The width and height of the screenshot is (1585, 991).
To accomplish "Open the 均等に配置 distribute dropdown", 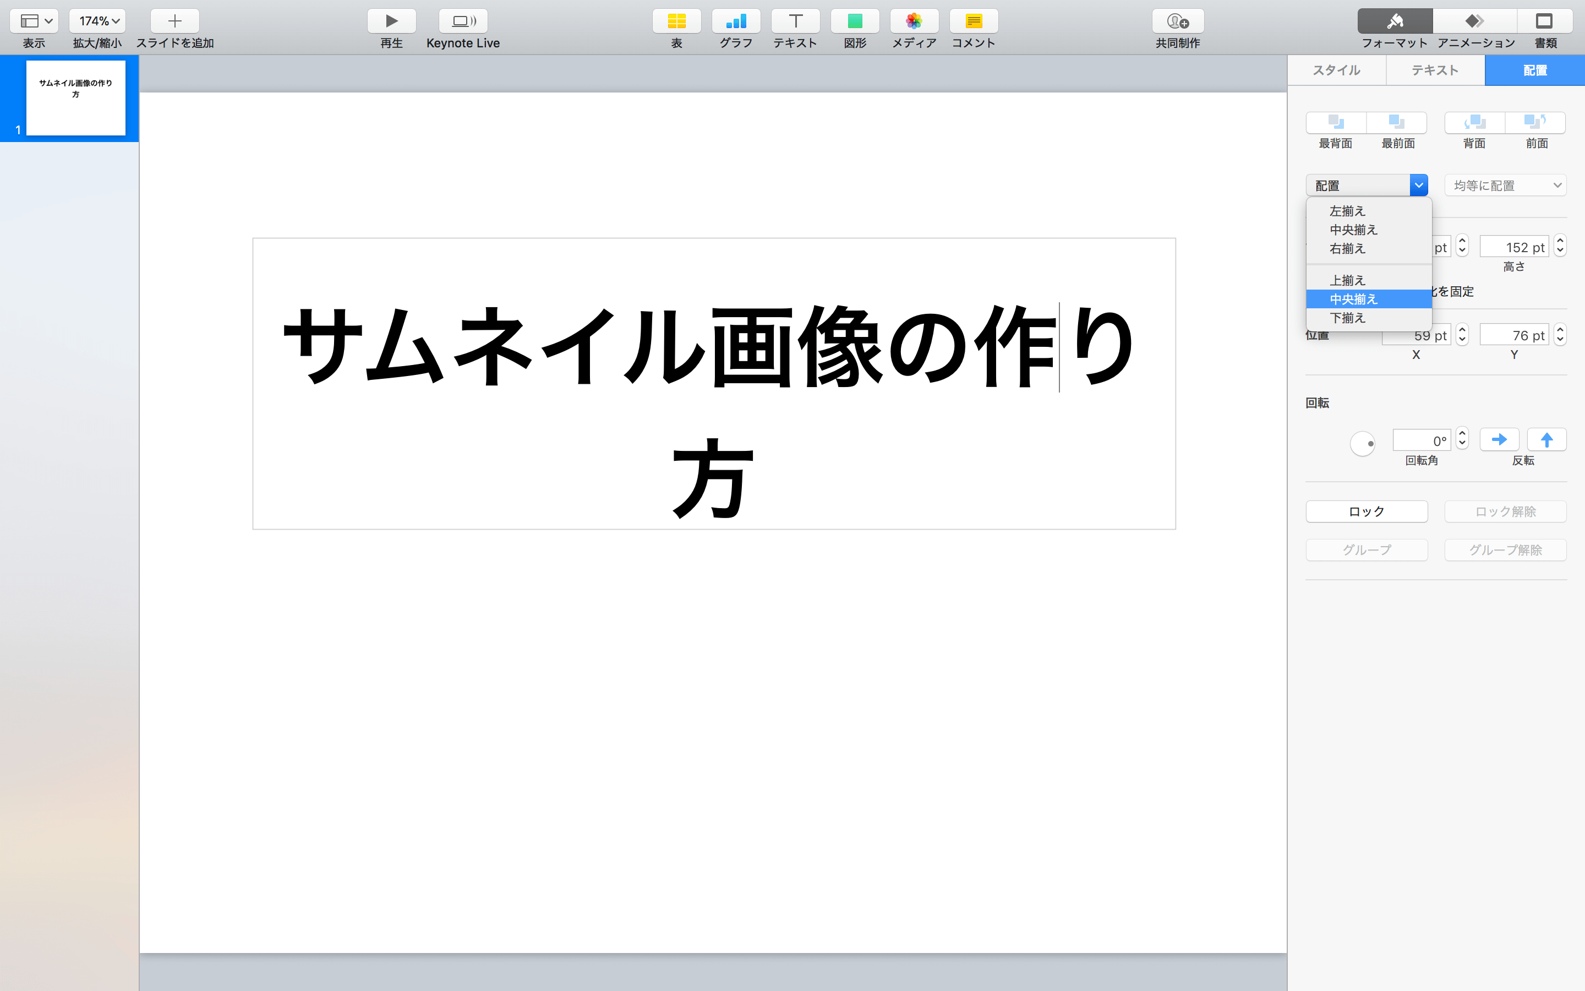I will (1505, 186).
